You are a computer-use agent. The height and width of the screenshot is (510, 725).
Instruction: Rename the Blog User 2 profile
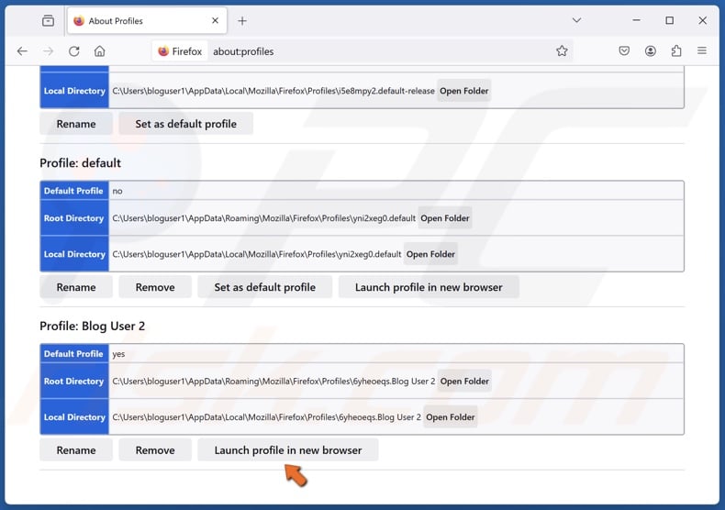point(76,450)
